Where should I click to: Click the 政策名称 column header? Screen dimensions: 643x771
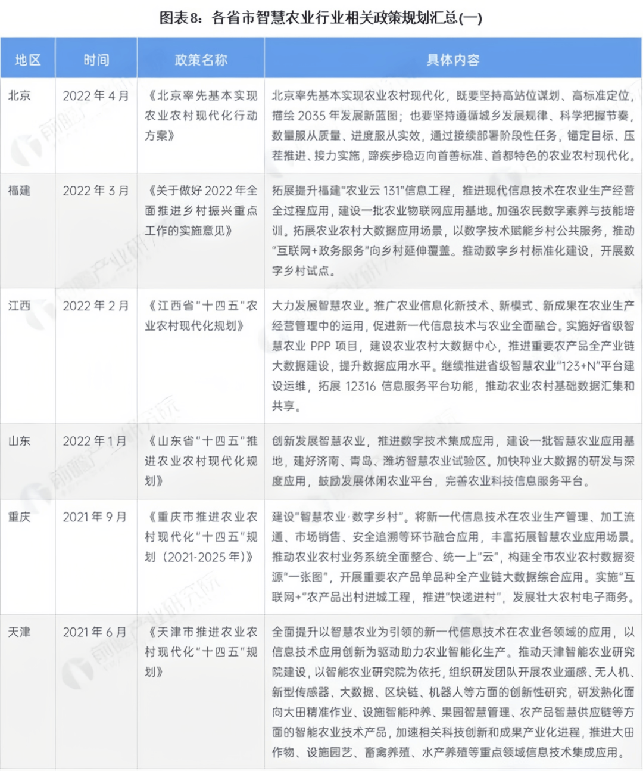[x=201, y=59]
